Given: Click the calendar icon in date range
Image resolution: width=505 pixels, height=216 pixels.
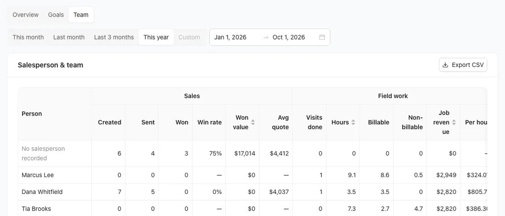Looking at the screenshot, I should tap(322, 37).
